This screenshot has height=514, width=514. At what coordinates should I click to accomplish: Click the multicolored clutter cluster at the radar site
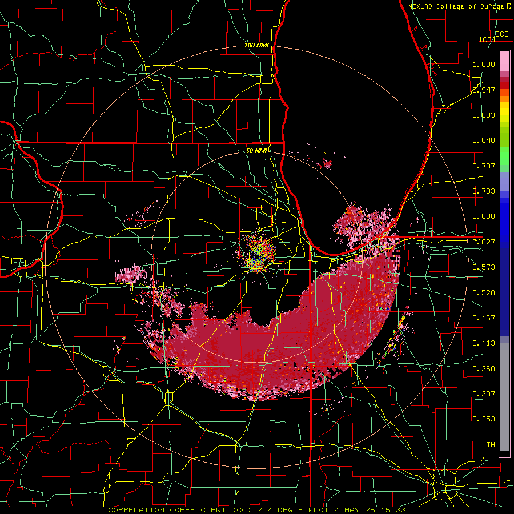(258, 252)
